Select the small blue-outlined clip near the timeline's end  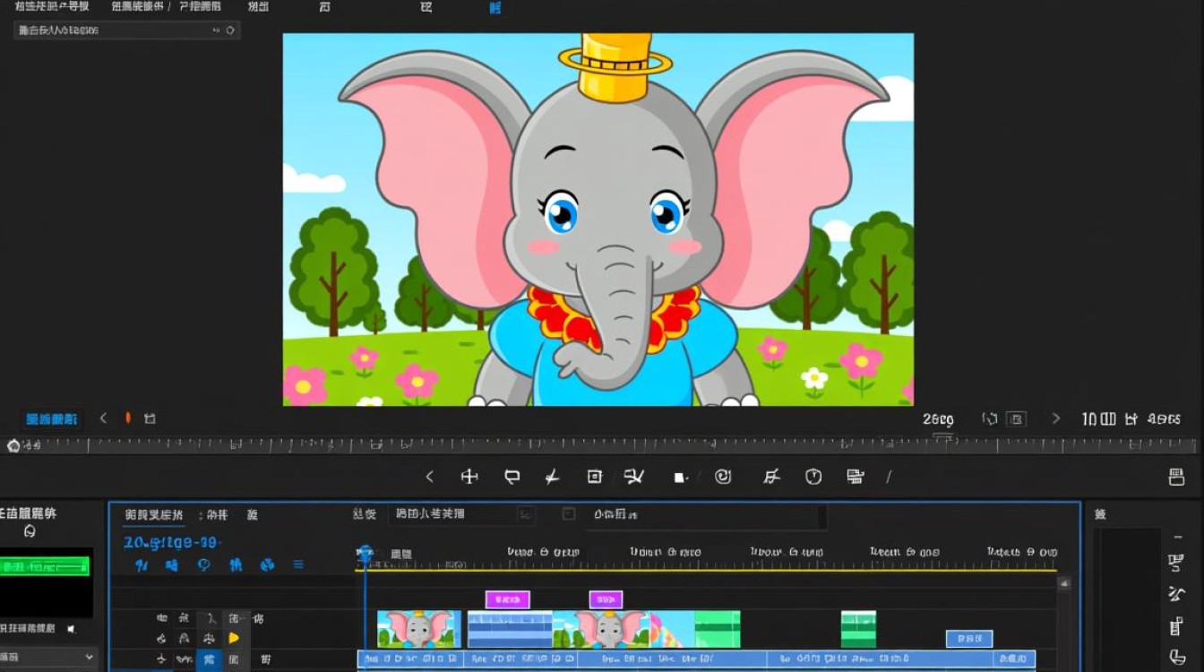tap(969, 639)
